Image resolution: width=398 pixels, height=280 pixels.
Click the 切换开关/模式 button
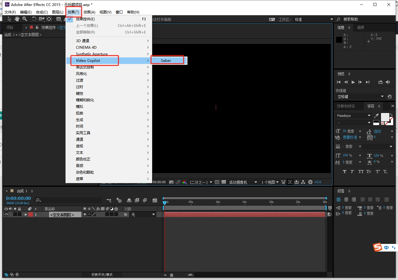(x=102, y=275)
